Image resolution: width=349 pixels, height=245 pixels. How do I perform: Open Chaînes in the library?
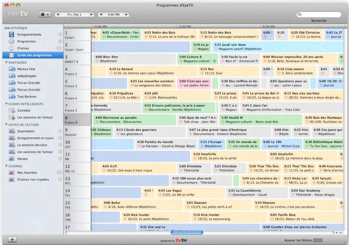point(23,48)
